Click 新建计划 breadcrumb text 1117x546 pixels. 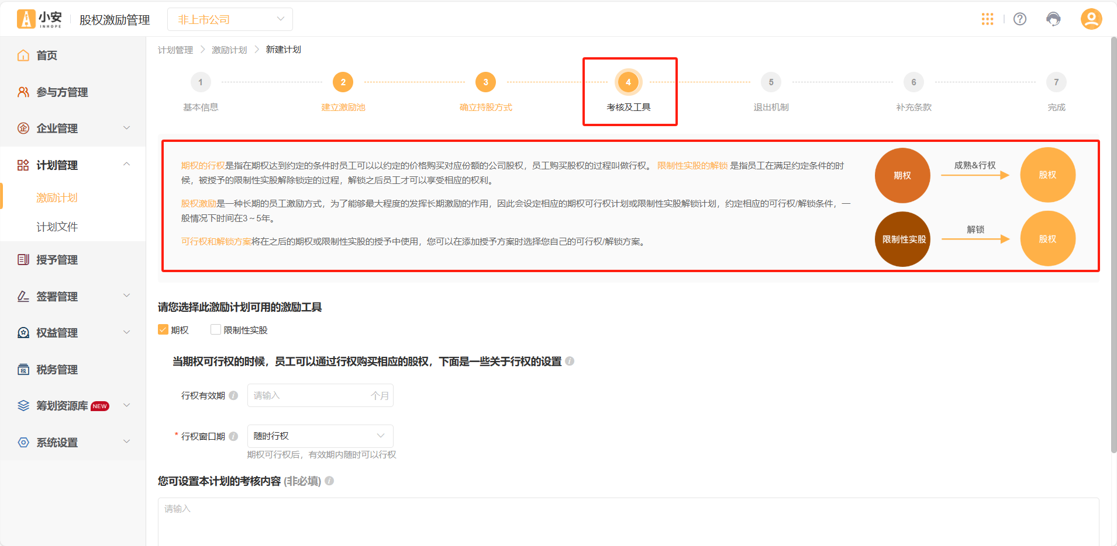coord(284,50)
